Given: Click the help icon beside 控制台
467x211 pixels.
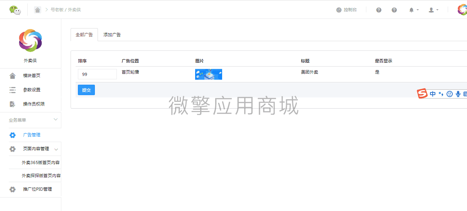Looking at the screenshot, I should click(x=379, y=10).
